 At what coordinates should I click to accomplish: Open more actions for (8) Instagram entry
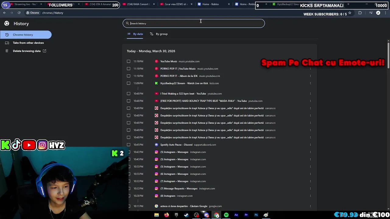click(x=310, y=196)
